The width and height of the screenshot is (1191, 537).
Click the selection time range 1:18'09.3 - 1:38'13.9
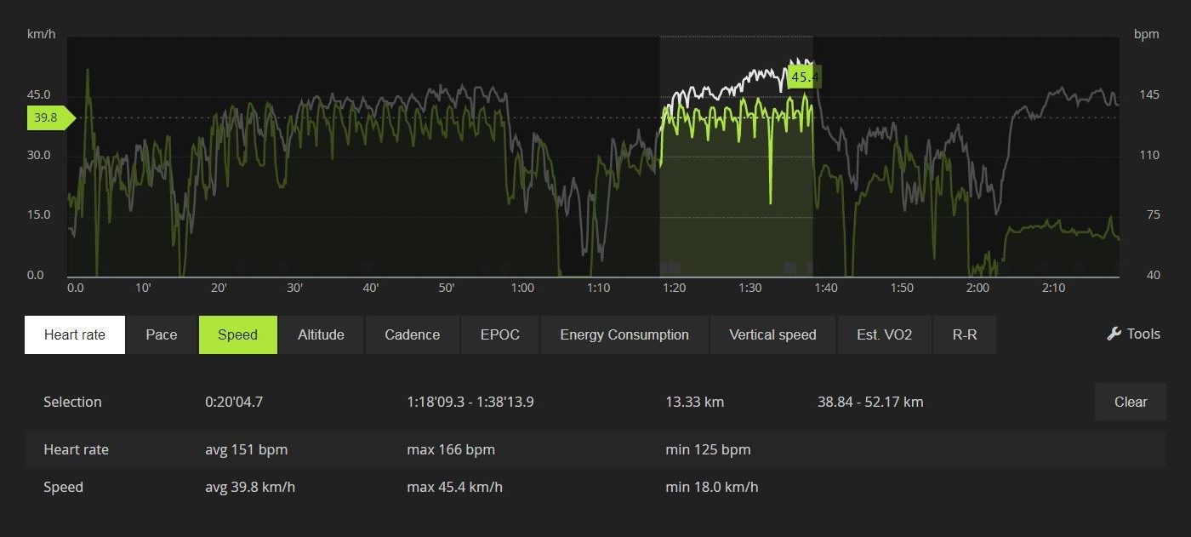(x=470, y=403)
